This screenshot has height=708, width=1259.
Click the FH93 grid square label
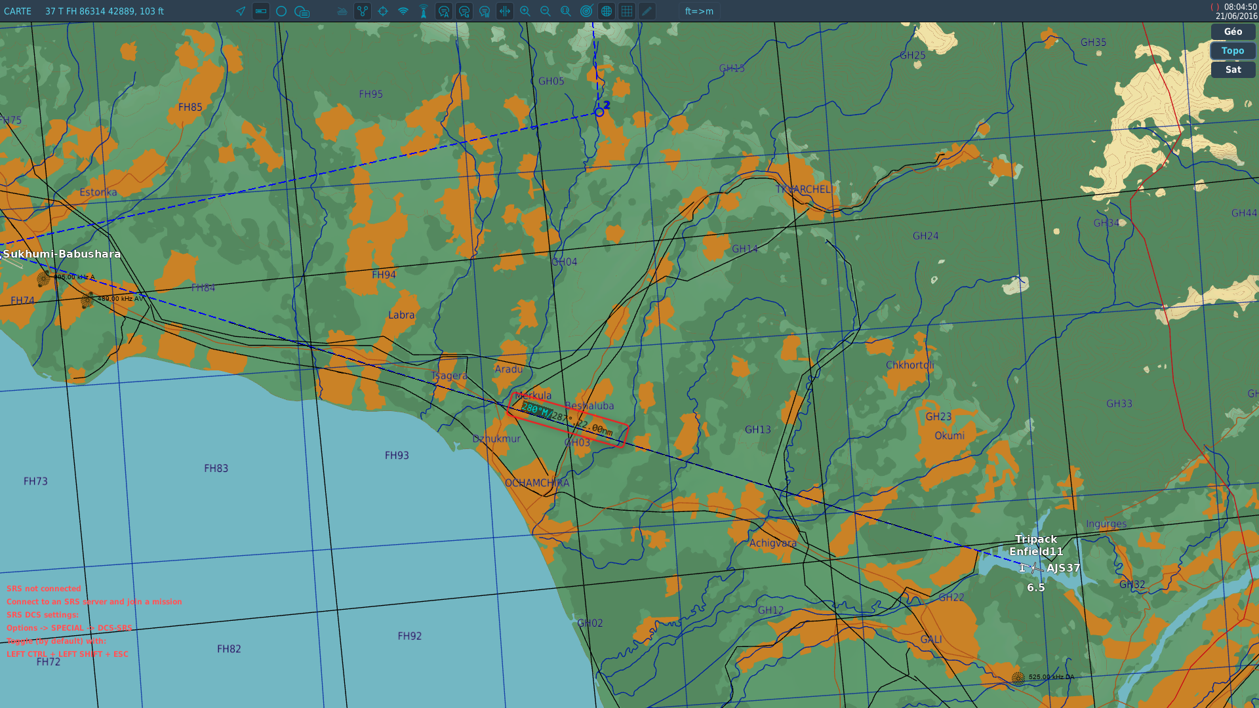tap(397, 456)
